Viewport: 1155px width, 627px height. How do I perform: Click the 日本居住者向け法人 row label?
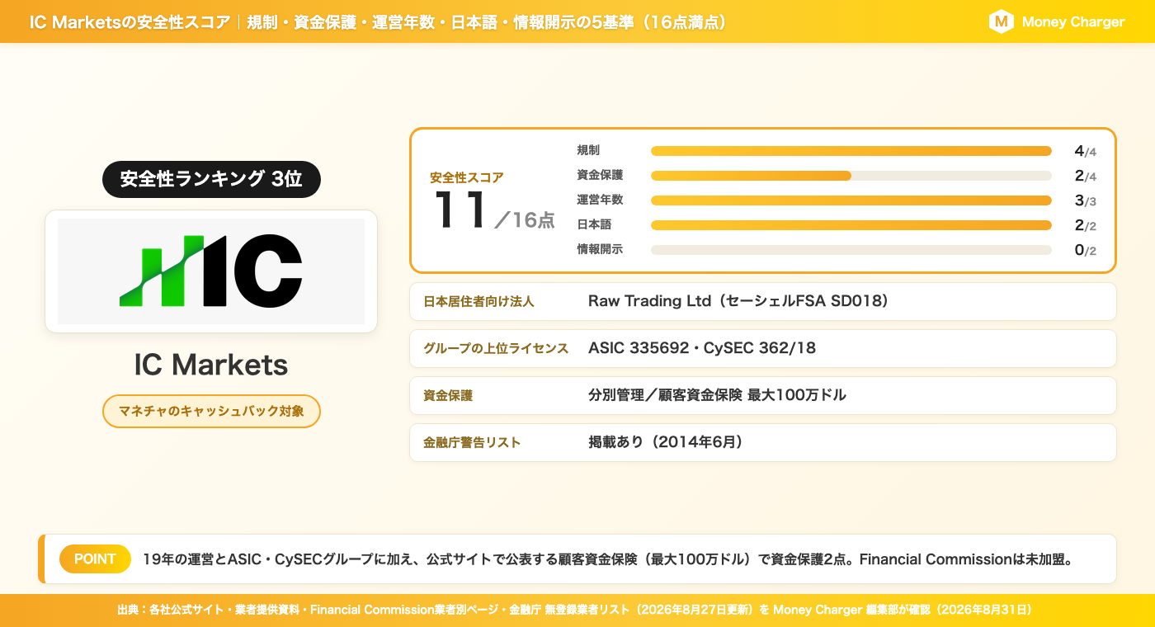tap(478, 302)
